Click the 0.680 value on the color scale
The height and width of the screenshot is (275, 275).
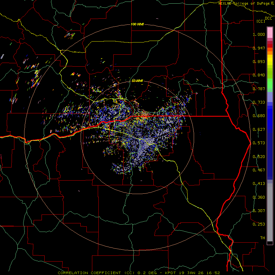[x=259, y=116]
